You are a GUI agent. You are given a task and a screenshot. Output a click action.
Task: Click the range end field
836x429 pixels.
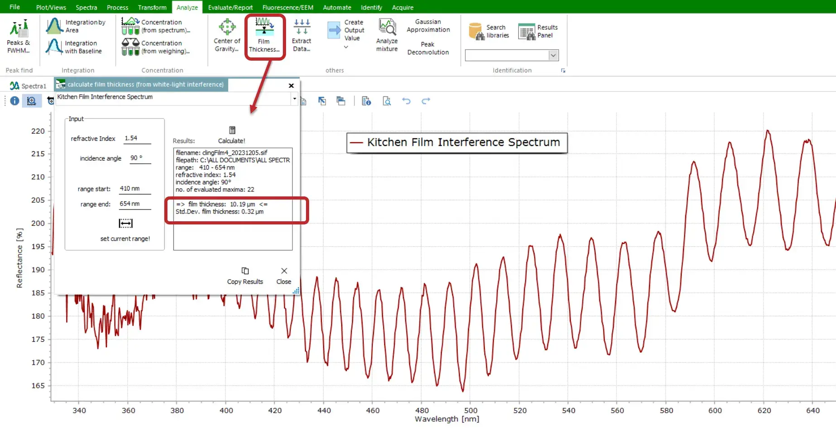click(135, 204)
